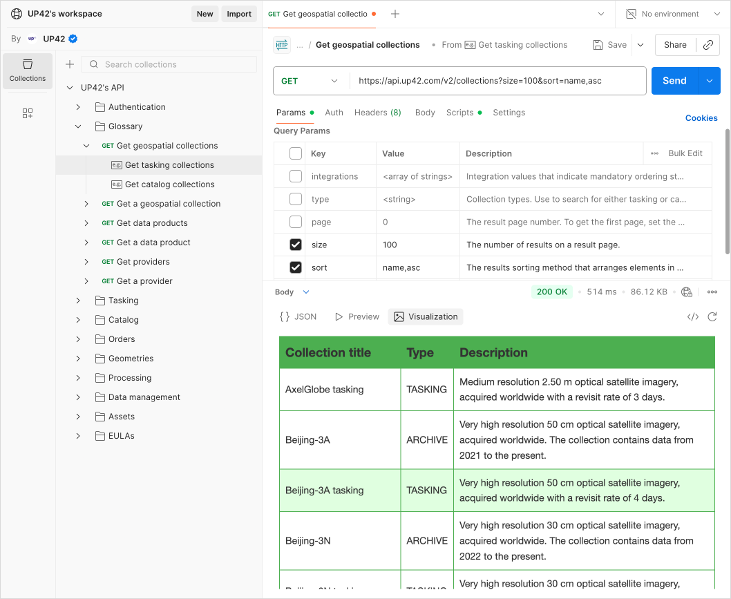Open a new request tab with the plus icon
Viewport: 731px width, 599px height.
(x=395, y=14)
